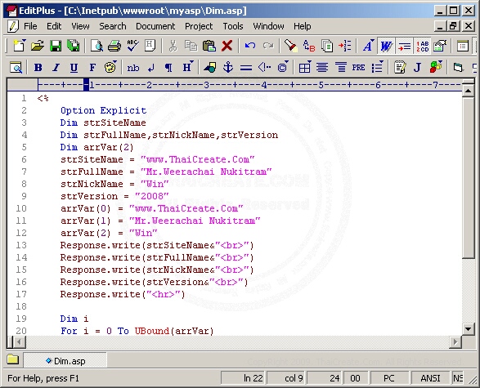Click the New document icon
This screenshot has height=388, width=480.
pos(20,47)
